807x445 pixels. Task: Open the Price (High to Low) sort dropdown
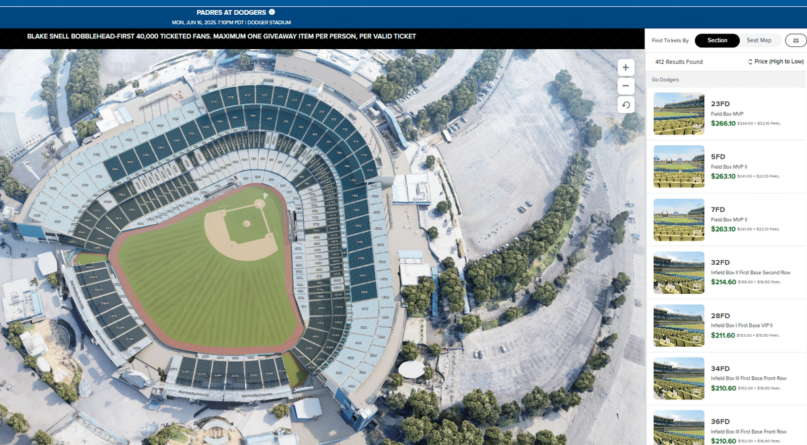775,62
